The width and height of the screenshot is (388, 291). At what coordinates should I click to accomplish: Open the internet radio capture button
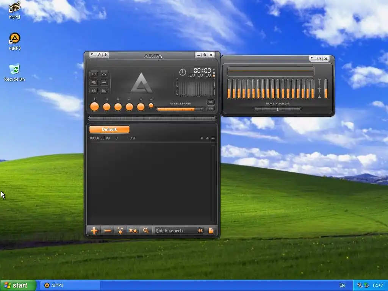(x=104, y=74)
